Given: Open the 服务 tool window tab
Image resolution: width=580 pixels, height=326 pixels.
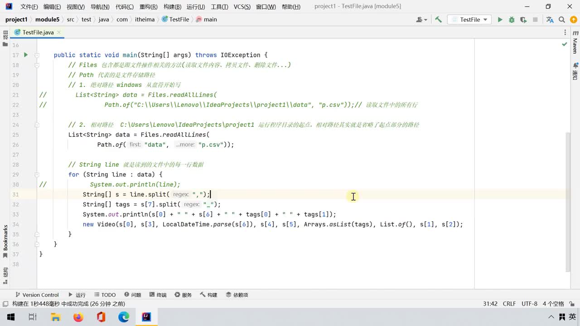Looking at the screenshot, I should tap(183, 295).
